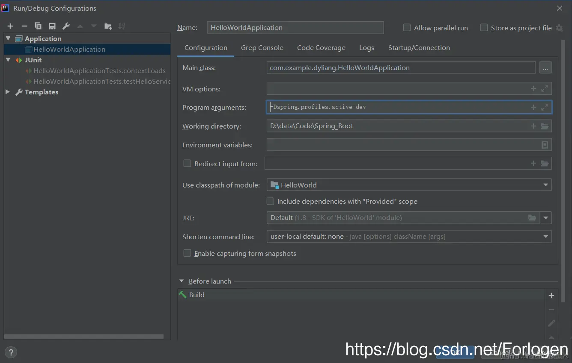This screenshot has width=572, height=363.
Task: Browse main class with ellipsis button
Action: coord(545,67)
